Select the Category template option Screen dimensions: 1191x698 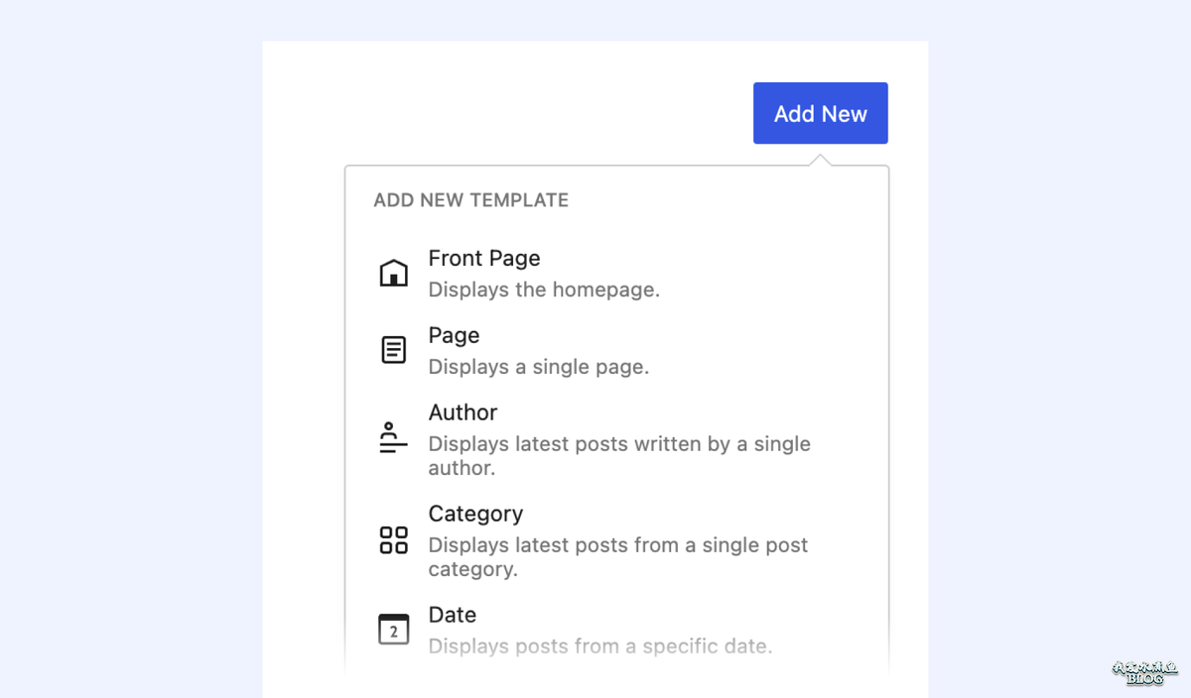click(475, 514)
